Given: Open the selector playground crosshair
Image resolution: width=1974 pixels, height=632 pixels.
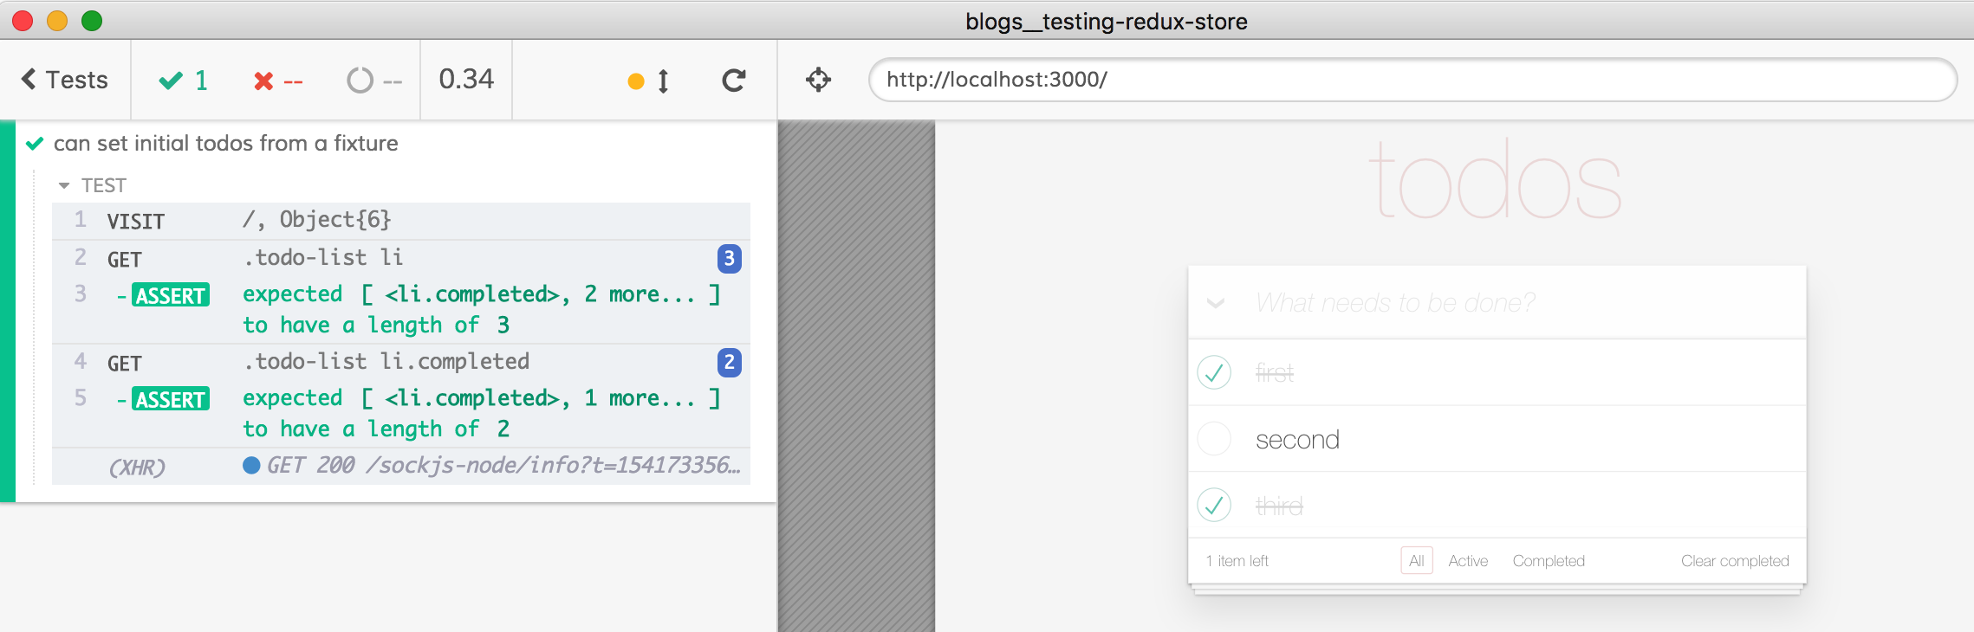Looking at the screenshot, I should pyautogui.click(x=818, y=80).
